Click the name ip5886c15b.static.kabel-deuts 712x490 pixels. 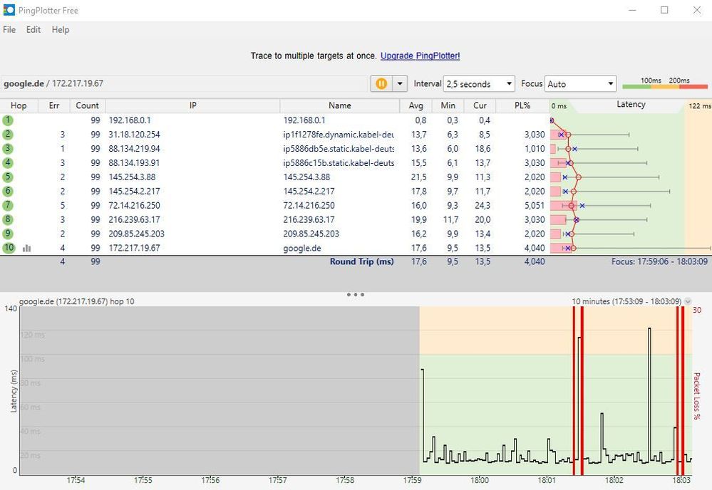[x=339, y=162]
